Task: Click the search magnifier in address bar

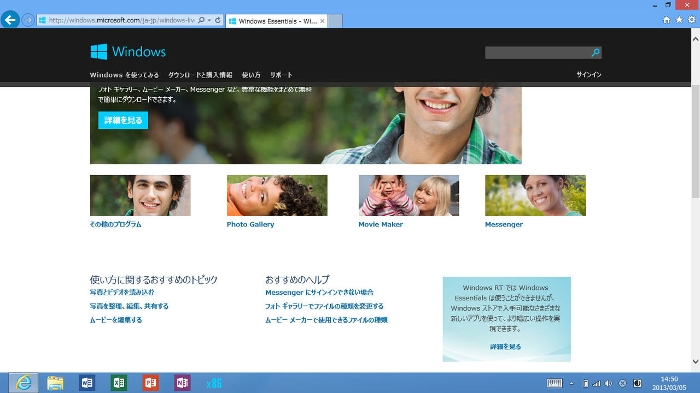Action: (x=201, y=20)
